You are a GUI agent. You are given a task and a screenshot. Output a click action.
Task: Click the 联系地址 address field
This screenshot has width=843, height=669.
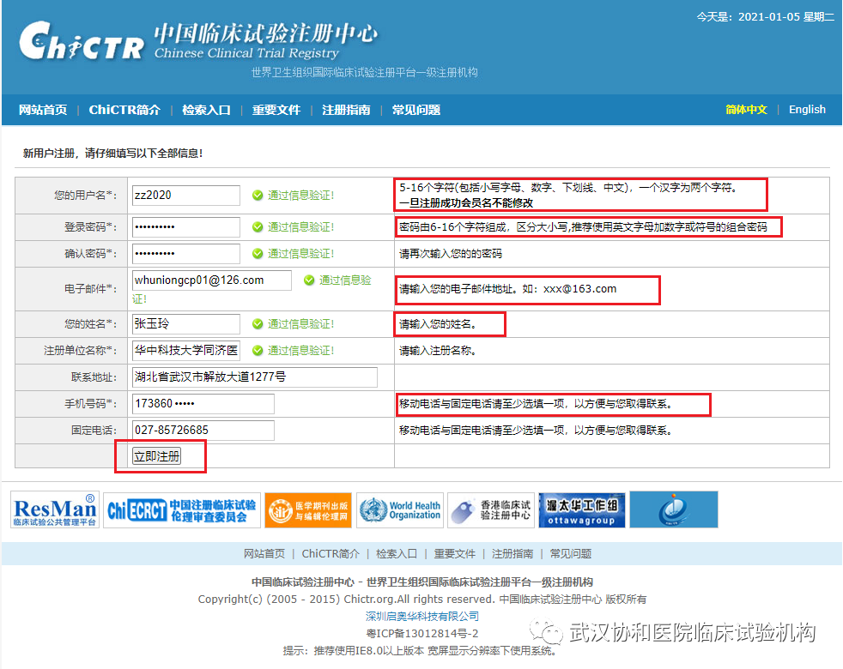(242, 377)
